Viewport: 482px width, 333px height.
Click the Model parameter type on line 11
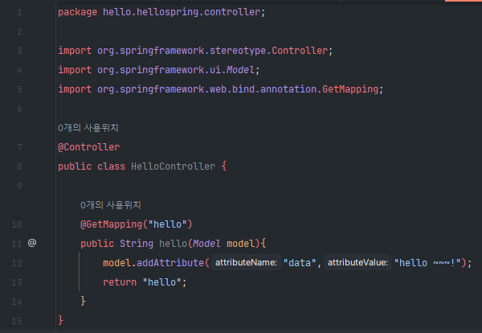(x=206, y=244)
